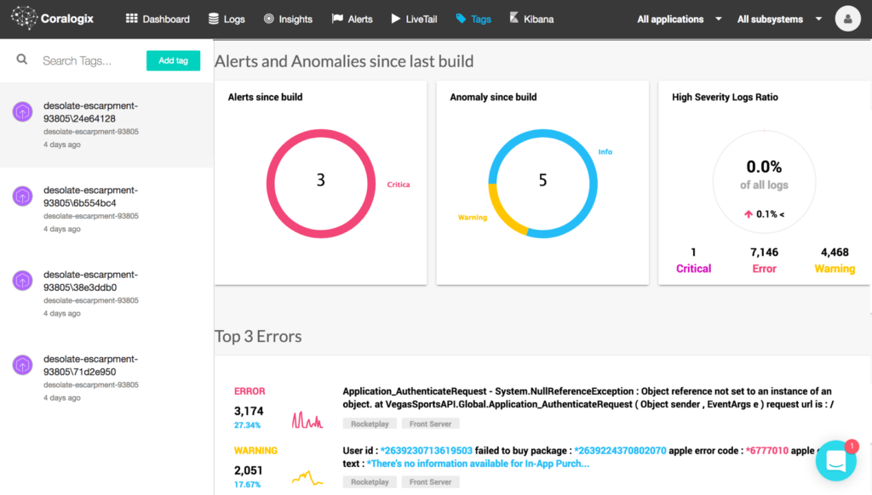Click purple icon of tag 6b554bc4

coord(22,196)
